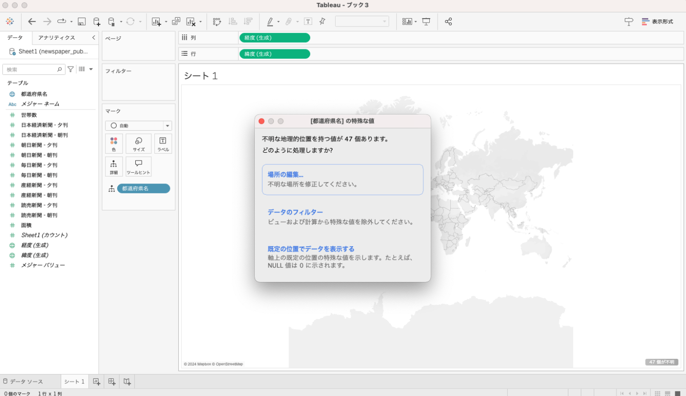Click the fix axes pin icon
This screenshot has height=396, width=686.
point(322,22)
